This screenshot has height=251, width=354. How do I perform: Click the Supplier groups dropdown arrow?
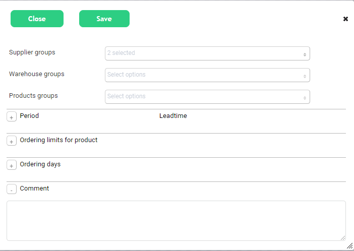click(x=305, y=54)
